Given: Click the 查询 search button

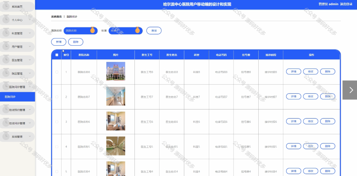Looking at the screenshot, I should (x=154, y=30).
